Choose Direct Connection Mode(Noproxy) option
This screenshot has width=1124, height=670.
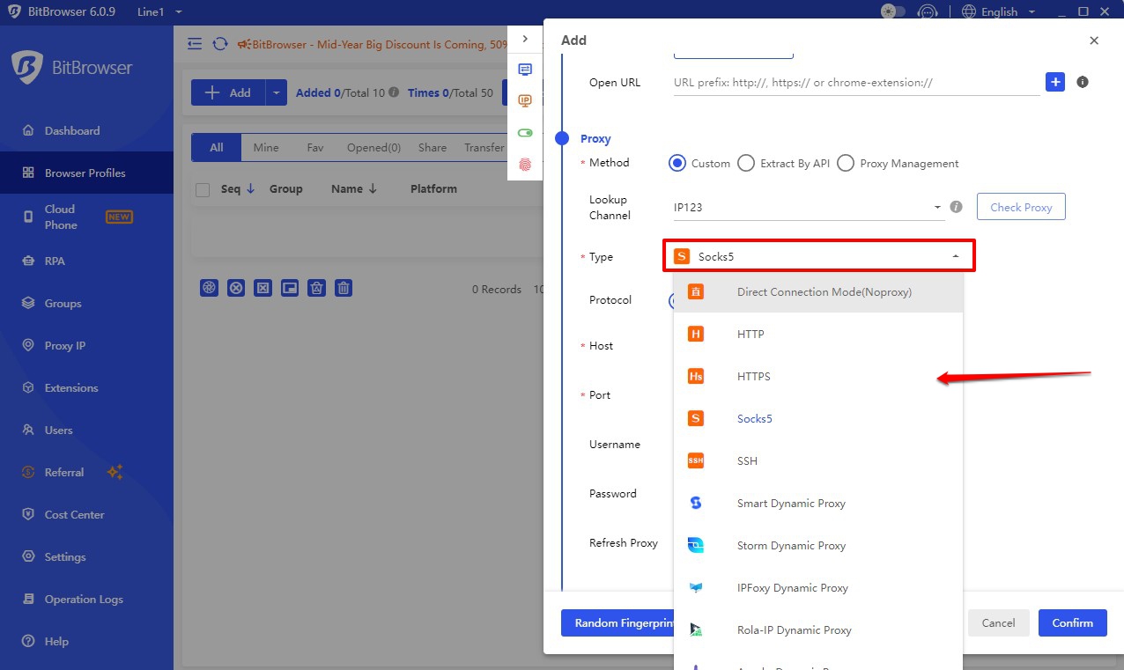pyautogui.click(x=818, y=291)
